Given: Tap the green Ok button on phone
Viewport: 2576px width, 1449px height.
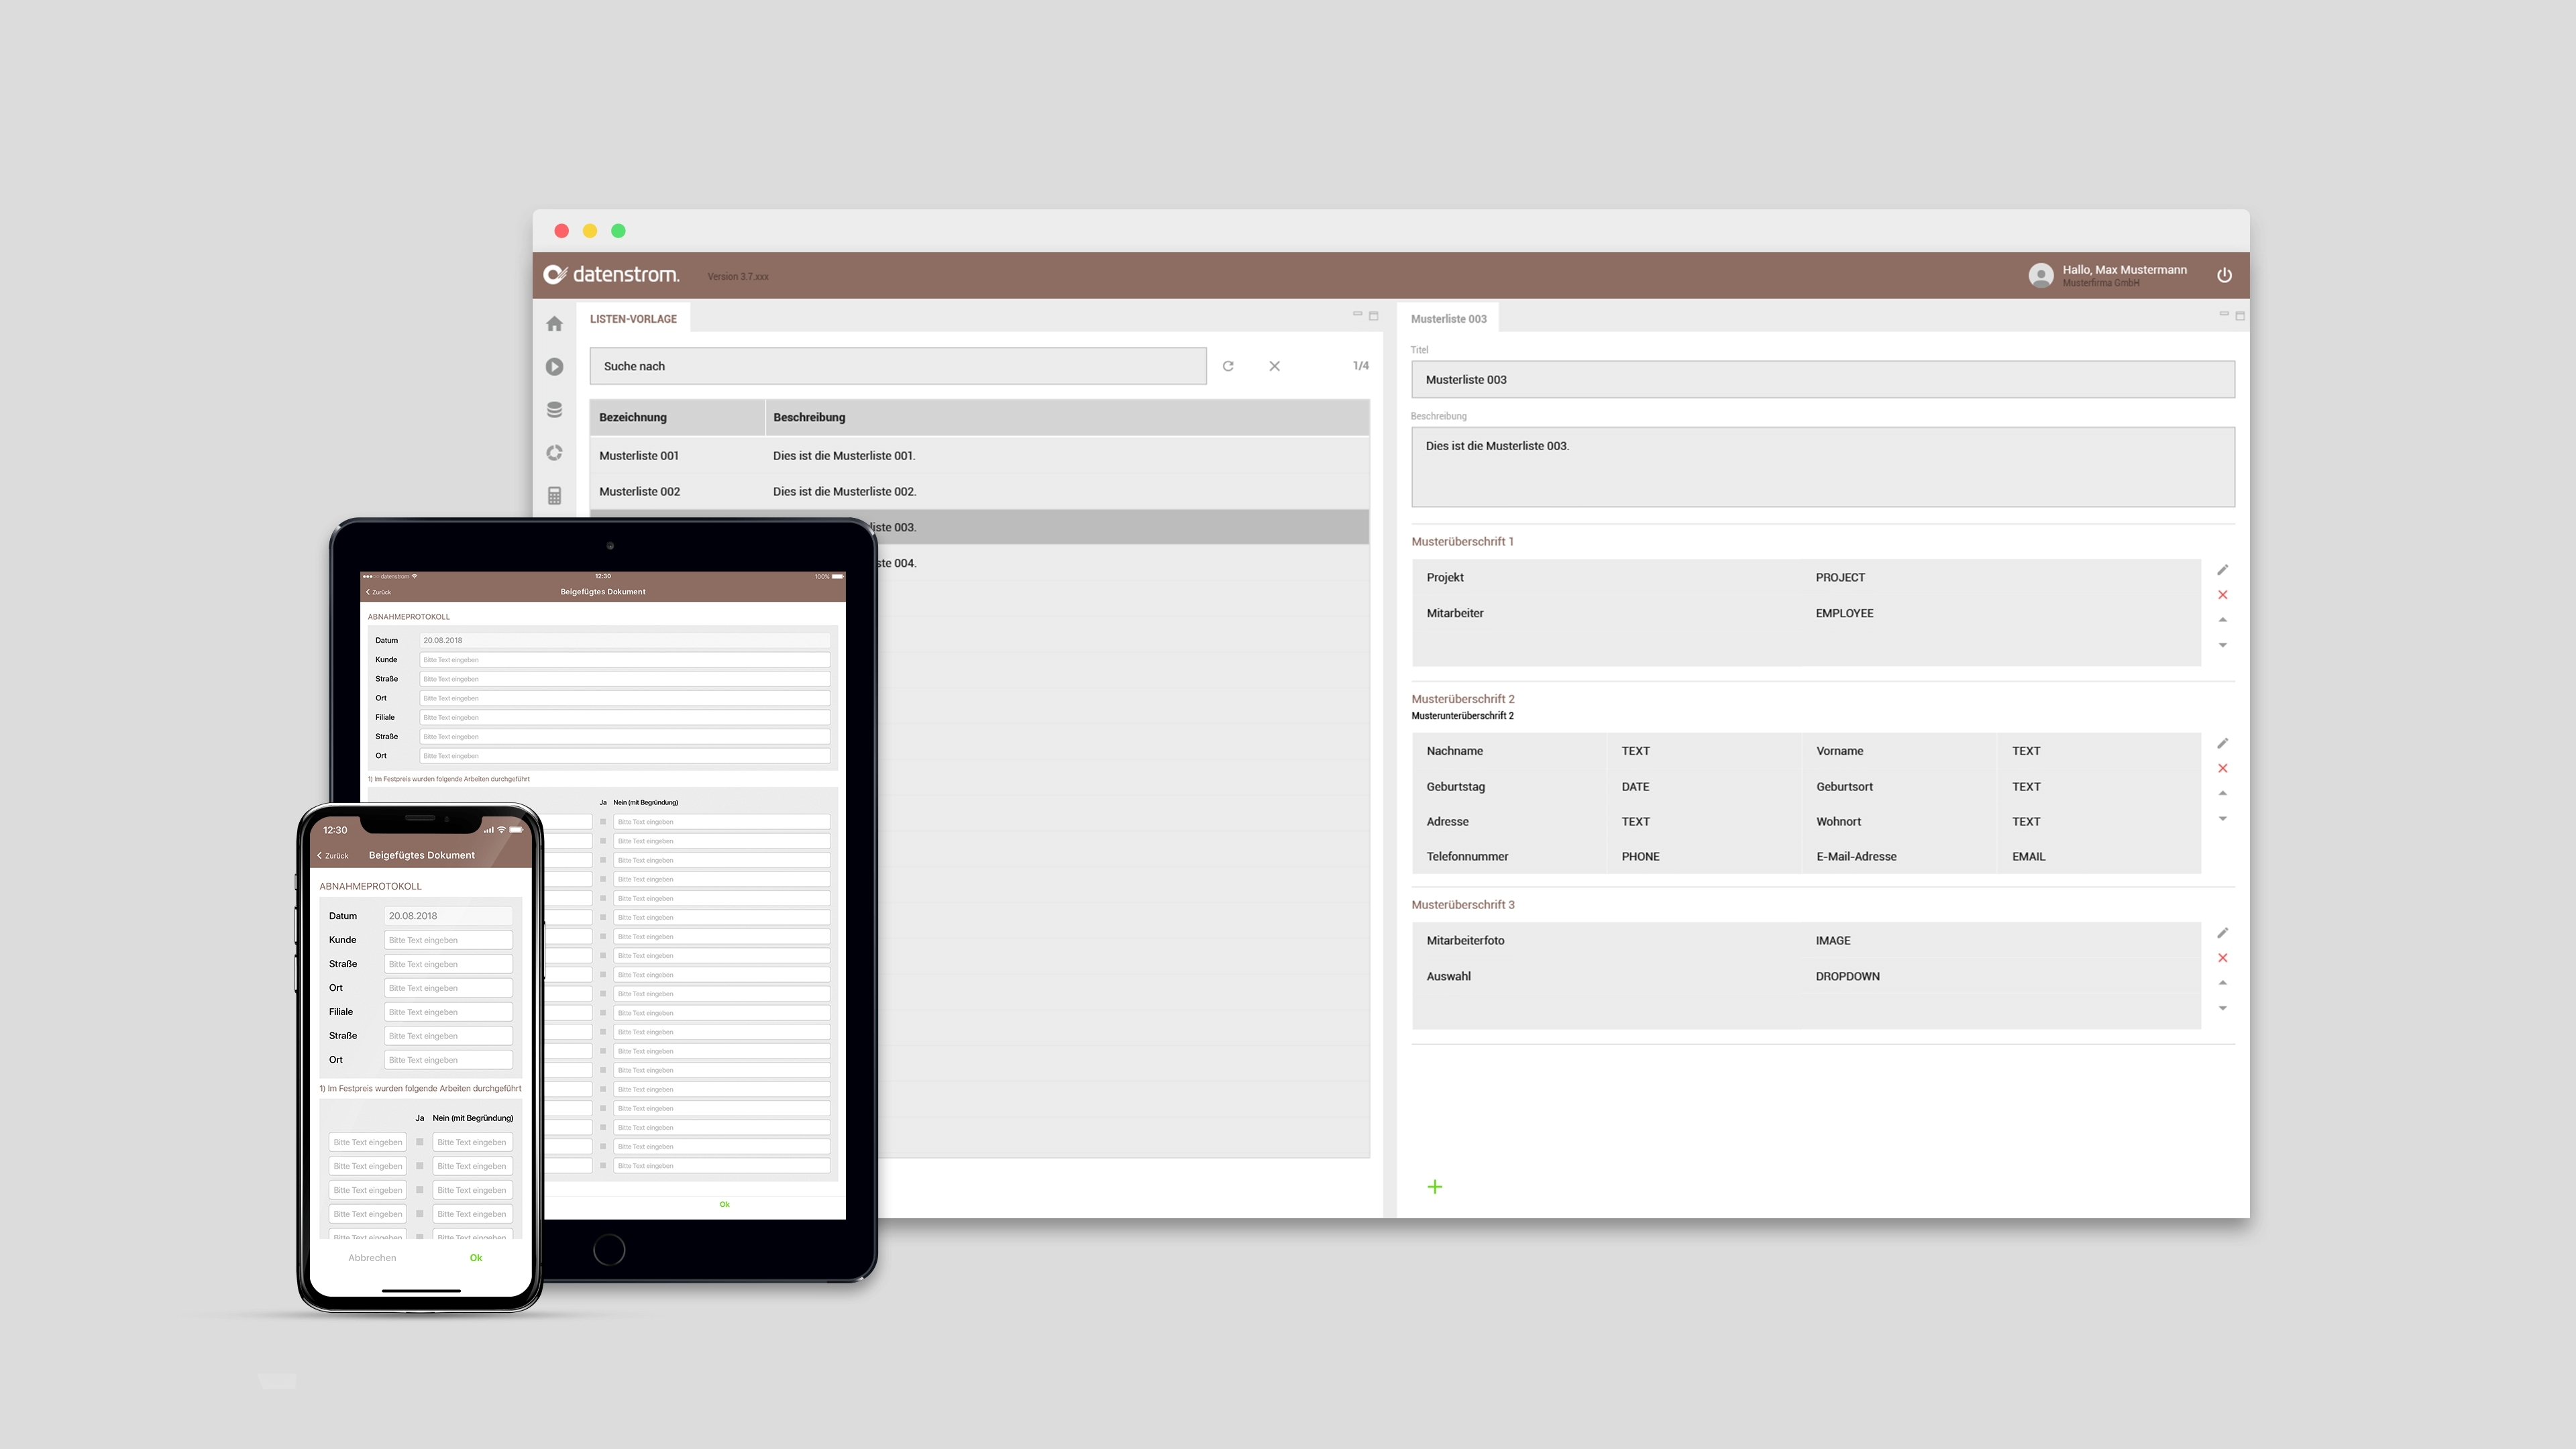Looking at the screenshot, I should tap(476, 1258).
